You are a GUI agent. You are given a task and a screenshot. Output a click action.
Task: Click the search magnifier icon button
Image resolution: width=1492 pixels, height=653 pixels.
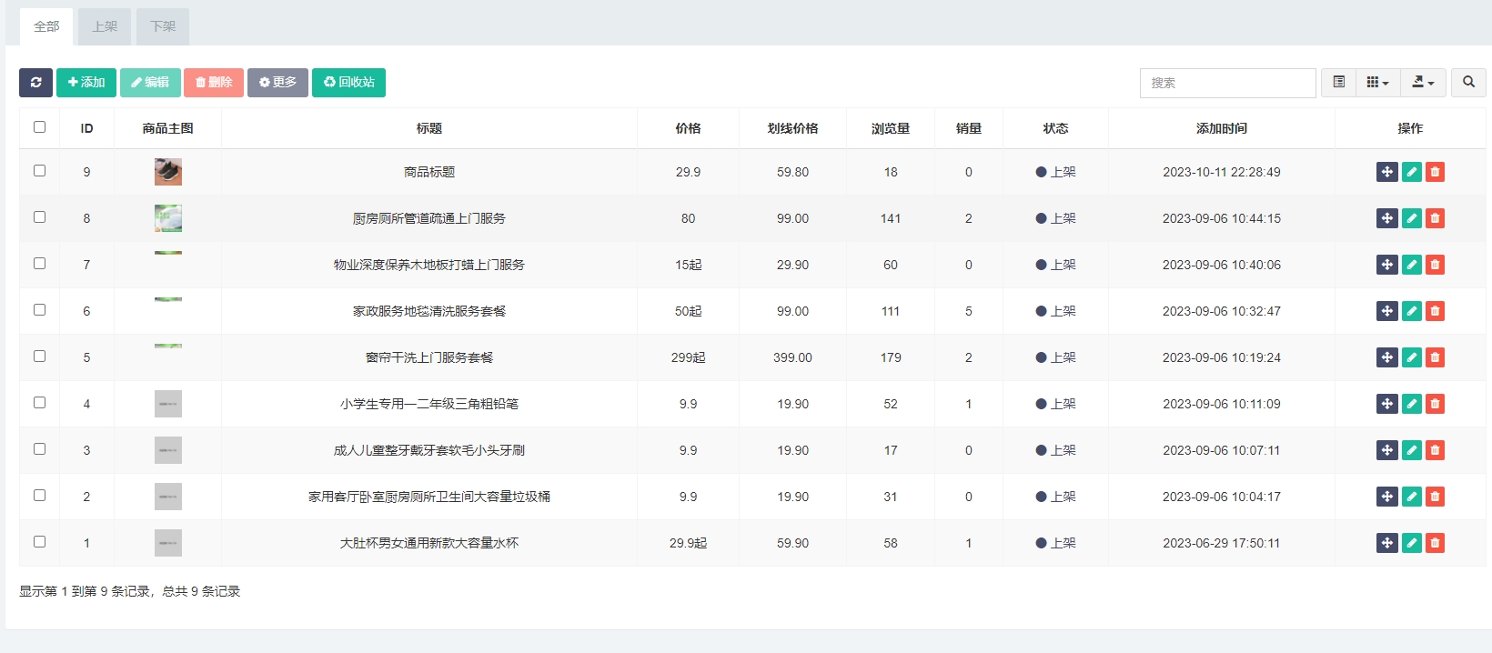(x=1468, y=83)
